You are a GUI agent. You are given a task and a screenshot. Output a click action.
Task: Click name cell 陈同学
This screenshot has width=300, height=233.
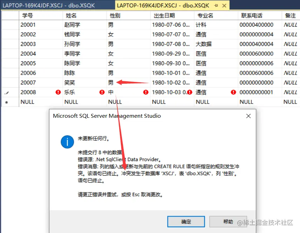[85, 63]
